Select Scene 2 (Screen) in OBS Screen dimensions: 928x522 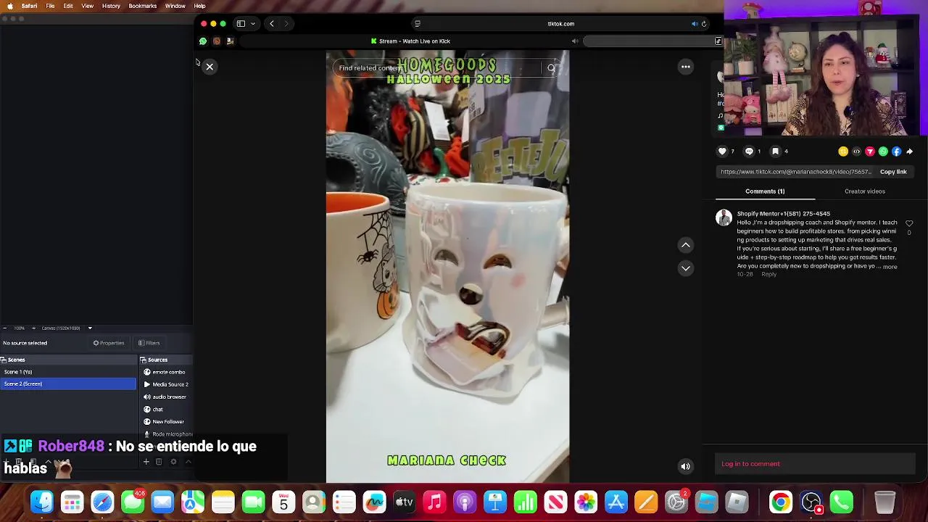pos(68,384)
